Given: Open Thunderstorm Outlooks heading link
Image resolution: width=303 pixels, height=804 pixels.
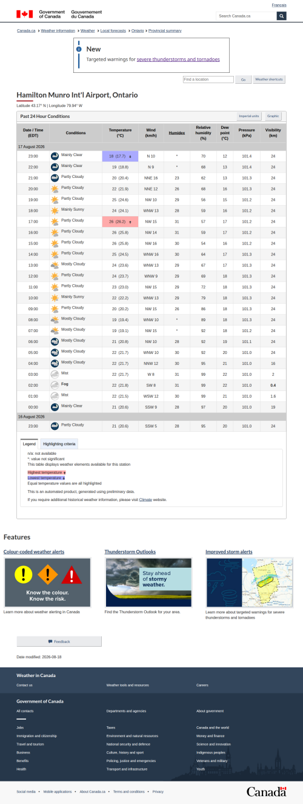Looking at the screenshot, I should coord(130,551).
